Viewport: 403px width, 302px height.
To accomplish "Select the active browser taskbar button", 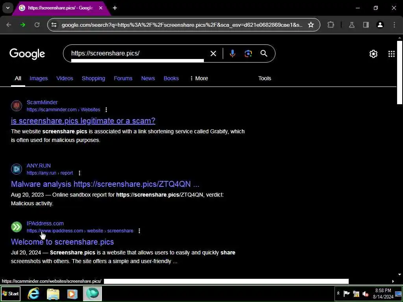I will pyautogui.click(x=92, y=293).
